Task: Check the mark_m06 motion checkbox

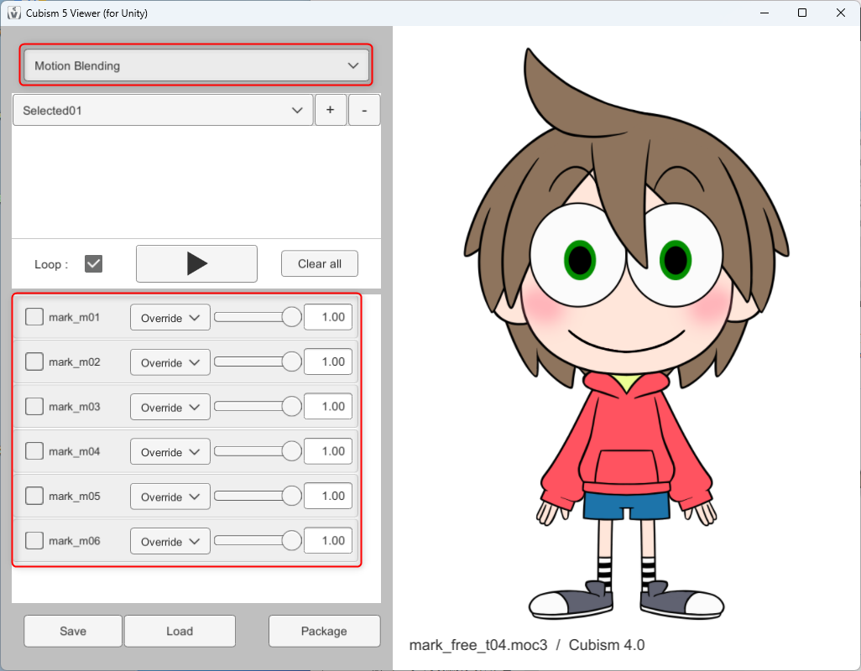Action: [34, 541]
